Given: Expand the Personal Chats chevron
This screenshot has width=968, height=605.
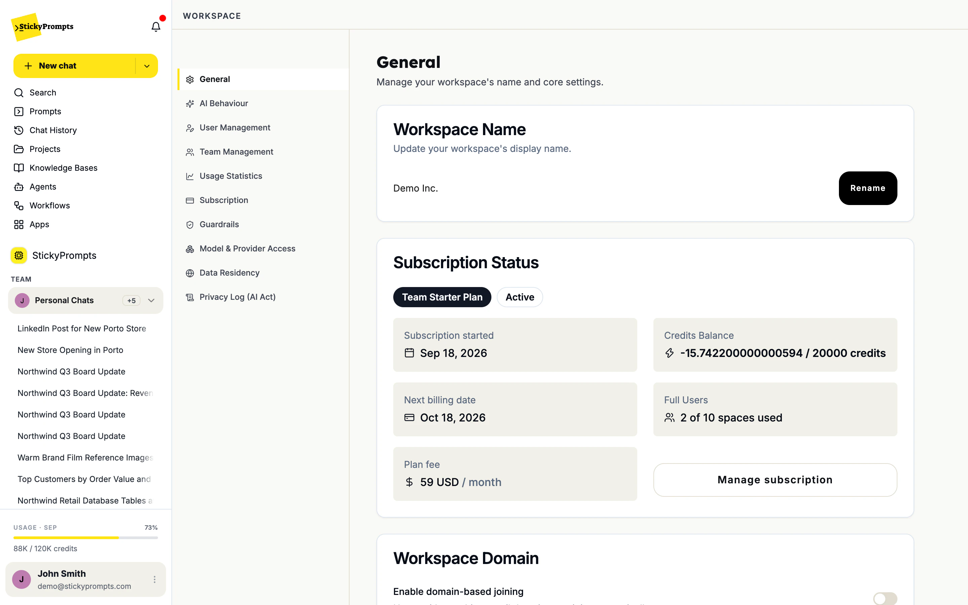Looking at the screenshot, I should coord(151,300).
